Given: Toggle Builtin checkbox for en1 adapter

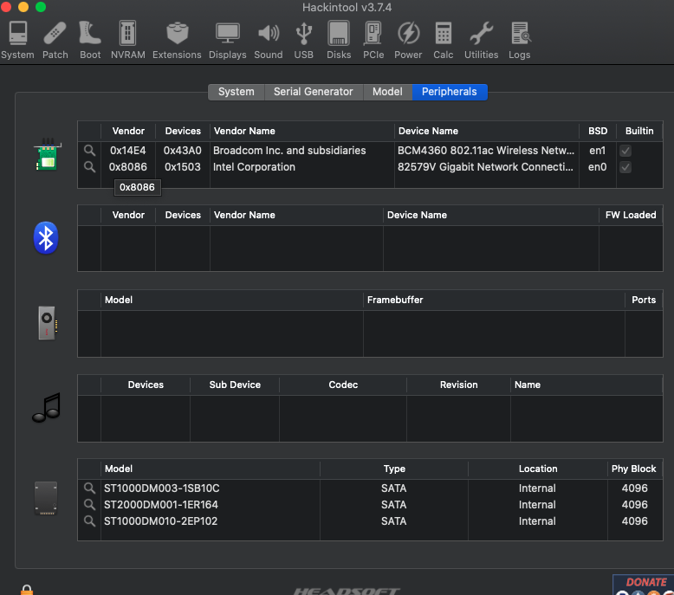Looking at the screenshot, I should (x=625, y=151).
